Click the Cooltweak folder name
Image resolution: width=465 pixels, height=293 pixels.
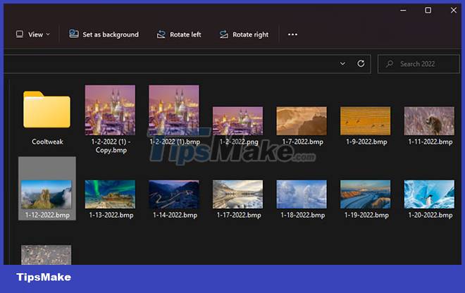pos(47,142)
